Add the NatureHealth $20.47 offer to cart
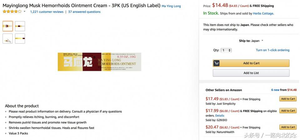This screenshot has height=140, width=300. coord(288,127)
